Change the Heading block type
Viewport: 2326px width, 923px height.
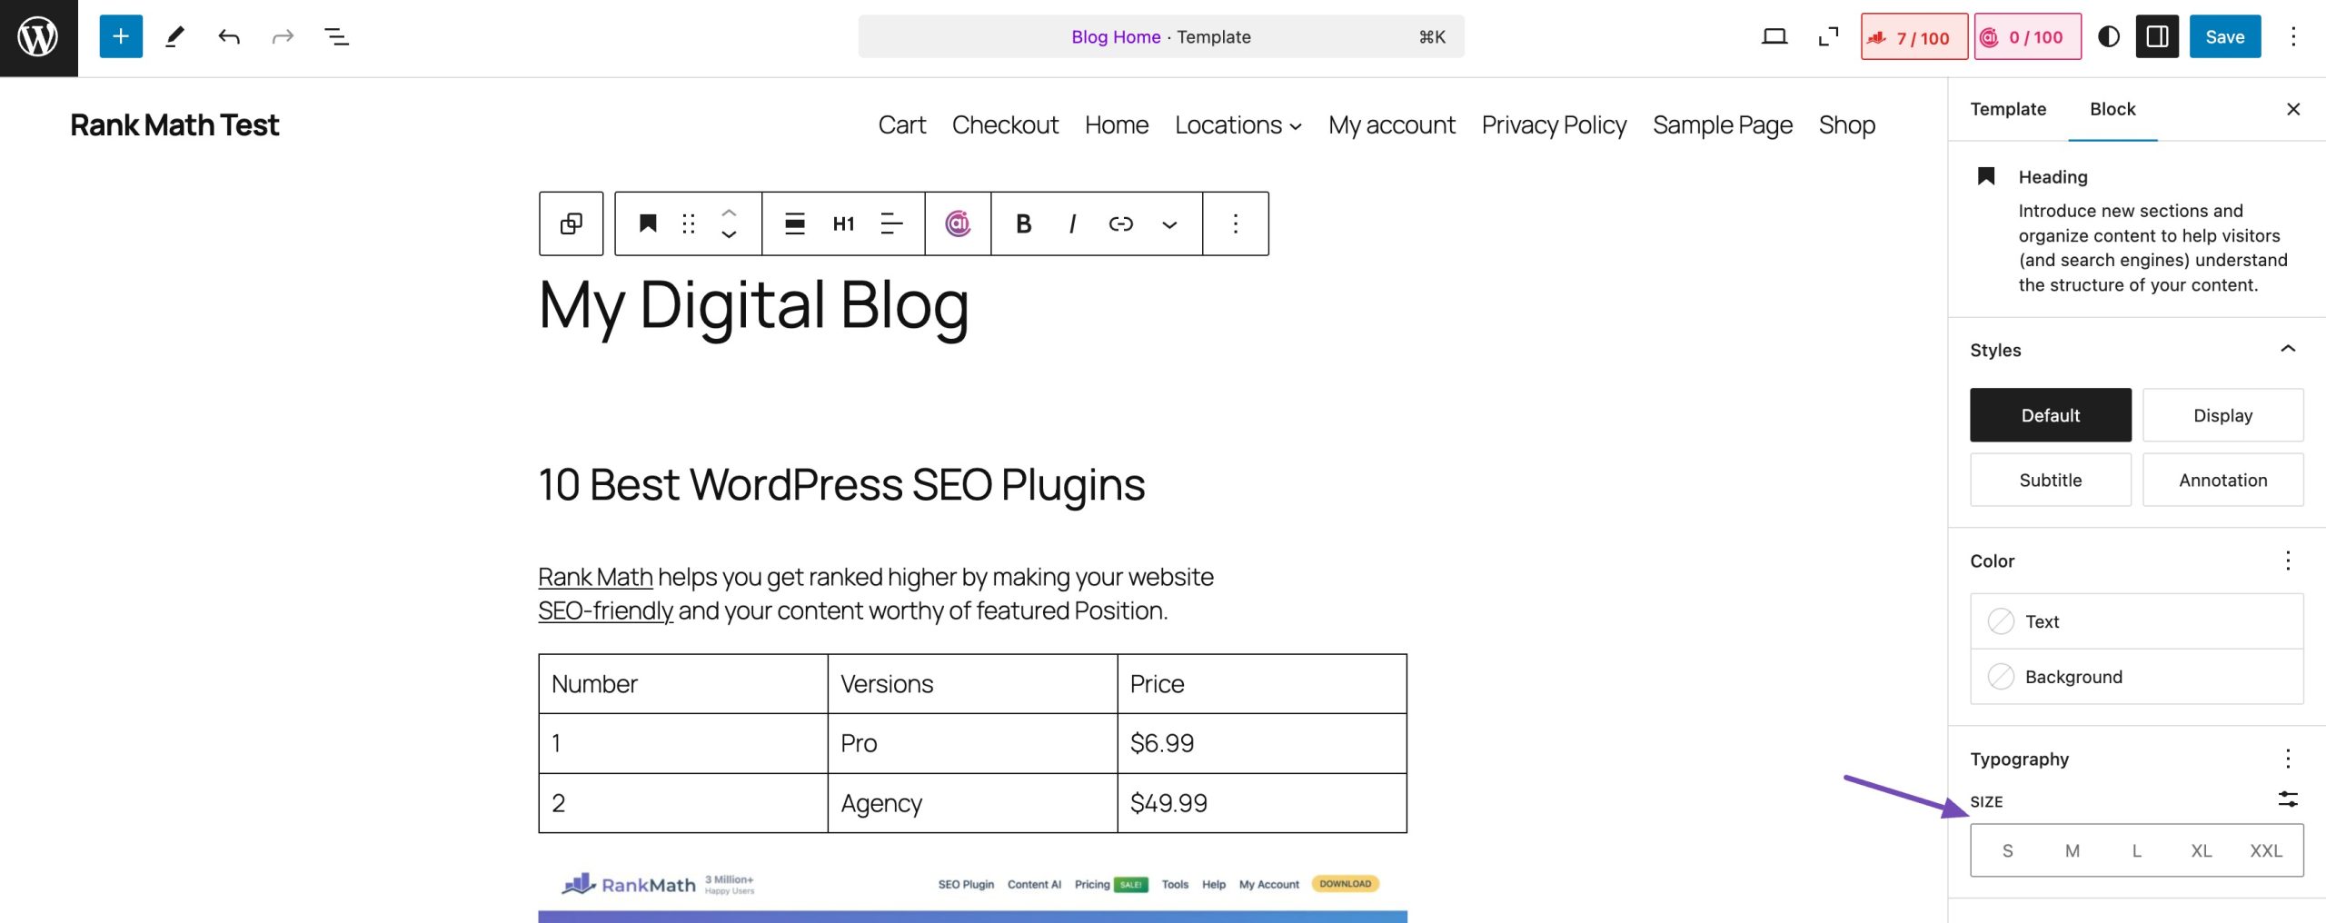(x=647, y=223)
